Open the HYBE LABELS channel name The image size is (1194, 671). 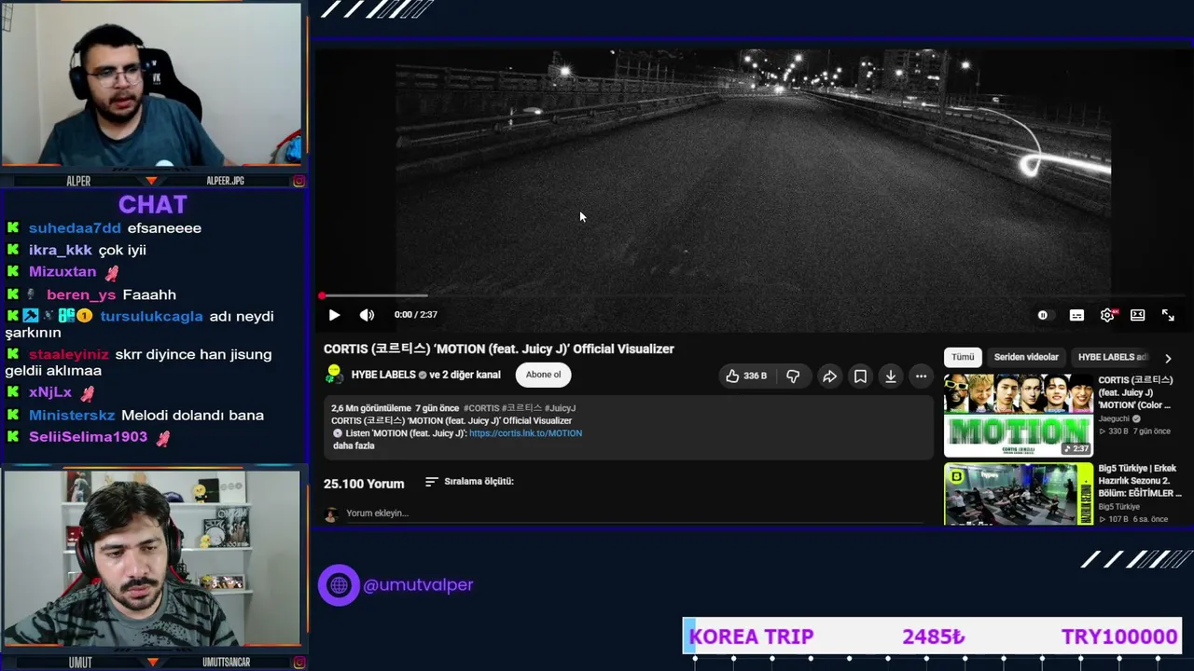tap(383, 375)
